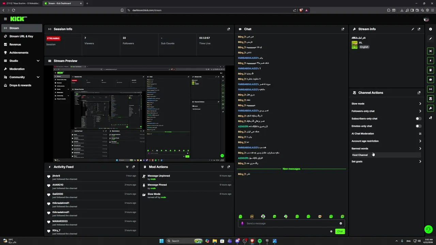The image size is (436, 245).
Task: Click the IRL category thumbnail
Action: [x=355, y=45]
